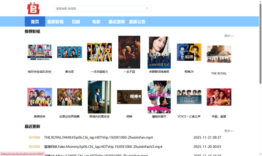
Task: Open THE.ROYAL.FAMILY.Ep06 file link
Action: (99, 137)
